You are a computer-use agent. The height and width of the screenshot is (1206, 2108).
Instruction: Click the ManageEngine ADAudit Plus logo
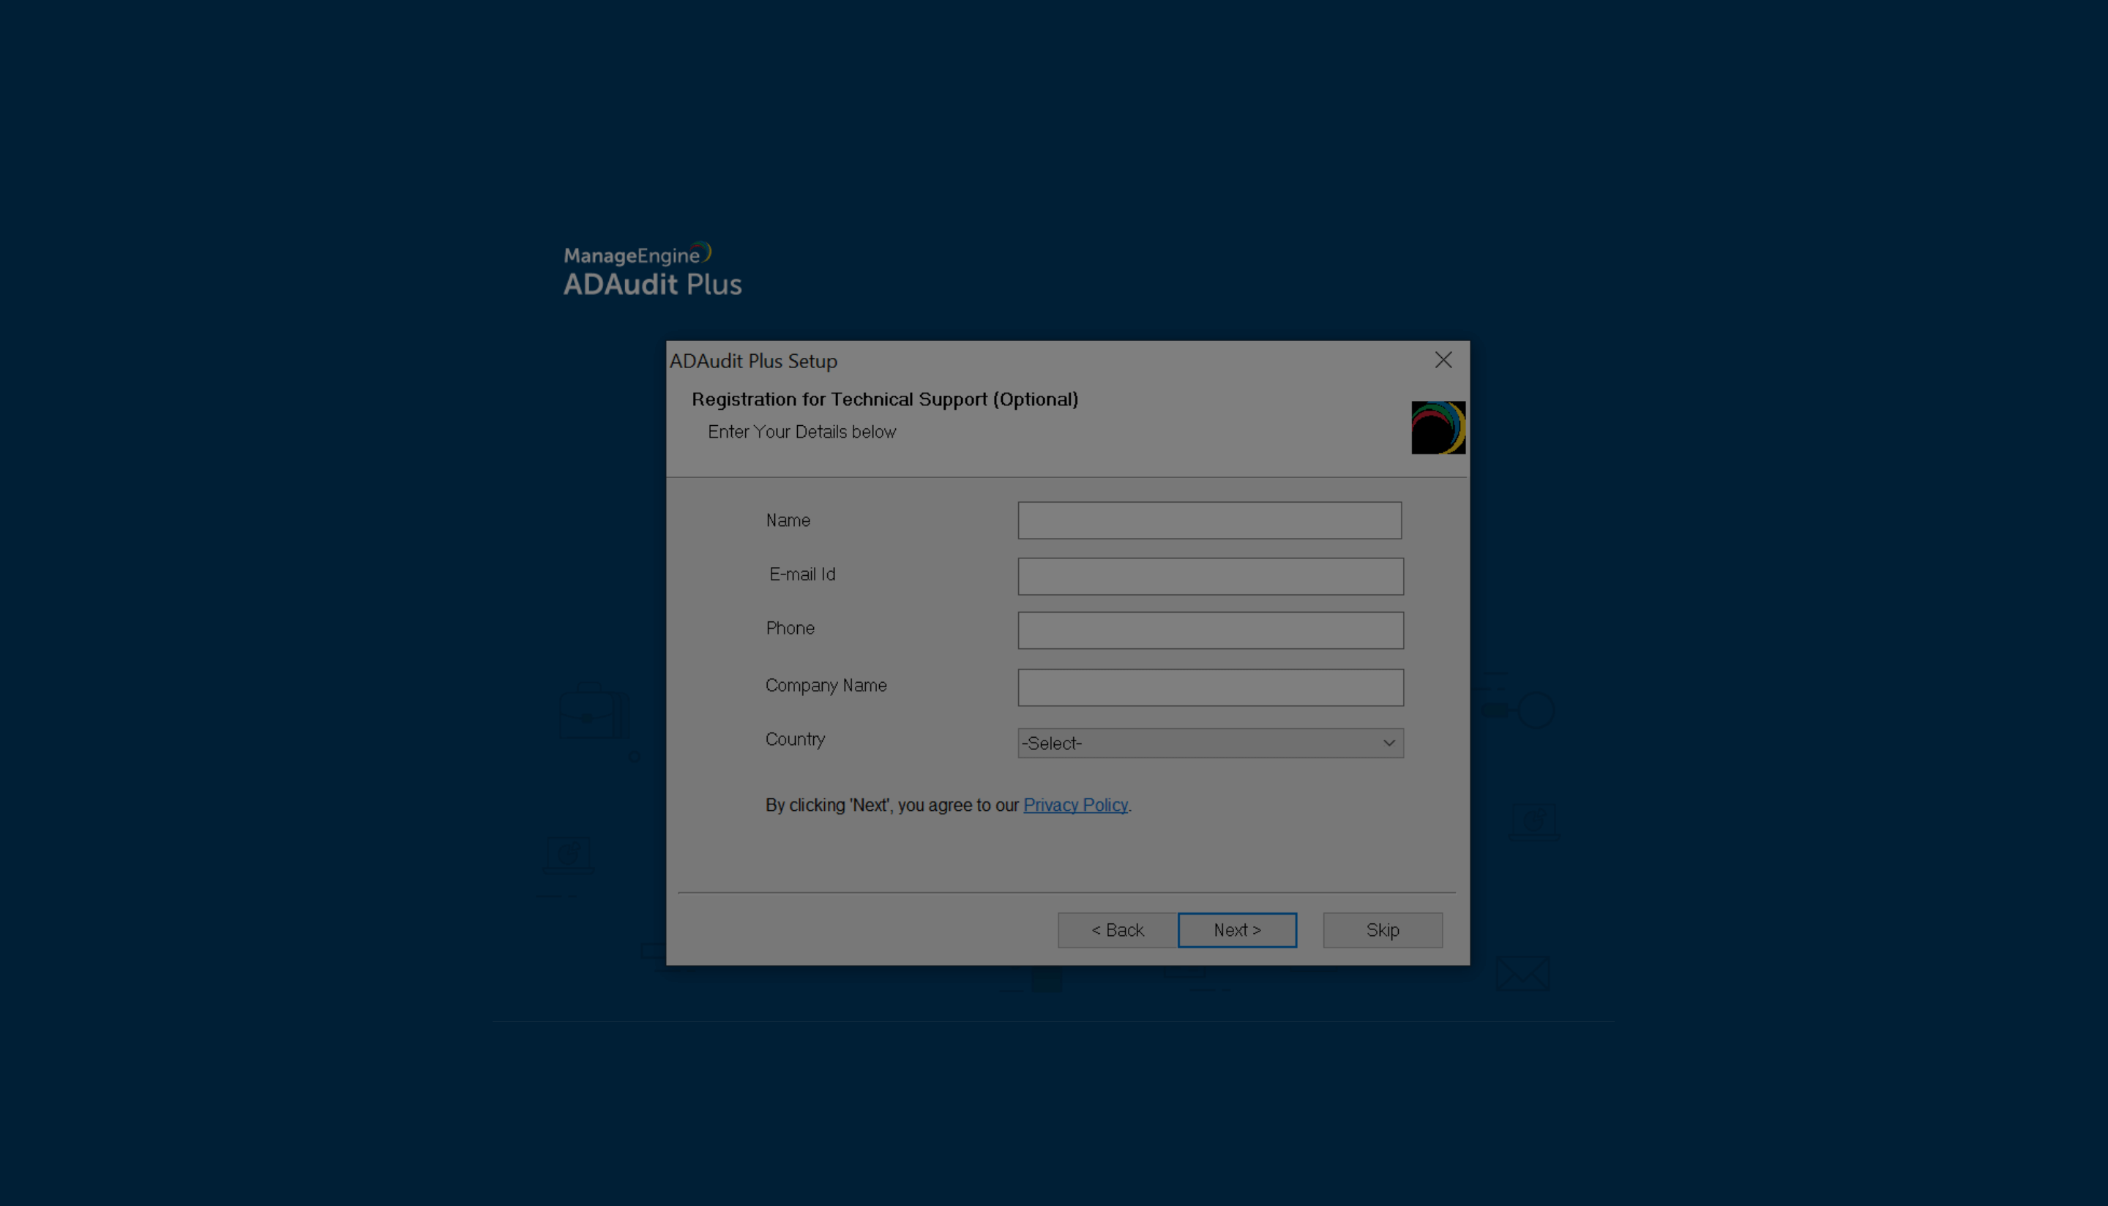pos(652,270)
